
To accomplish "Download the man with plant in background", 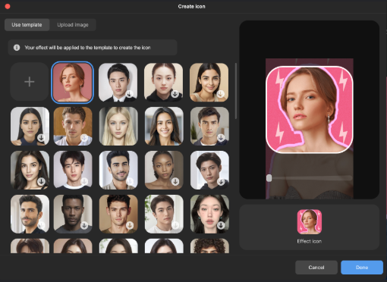I will pyautogui.click(x=221, y=138).
